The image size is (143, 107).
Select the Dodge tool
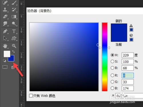pos(14,23)
